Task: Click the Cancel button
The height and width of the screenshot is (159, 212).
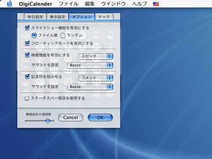Action: (x=71, y=117)
